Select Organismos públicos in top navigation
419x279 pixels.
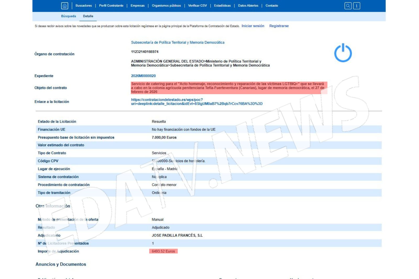pyautogui.click(x=166, y=5)
